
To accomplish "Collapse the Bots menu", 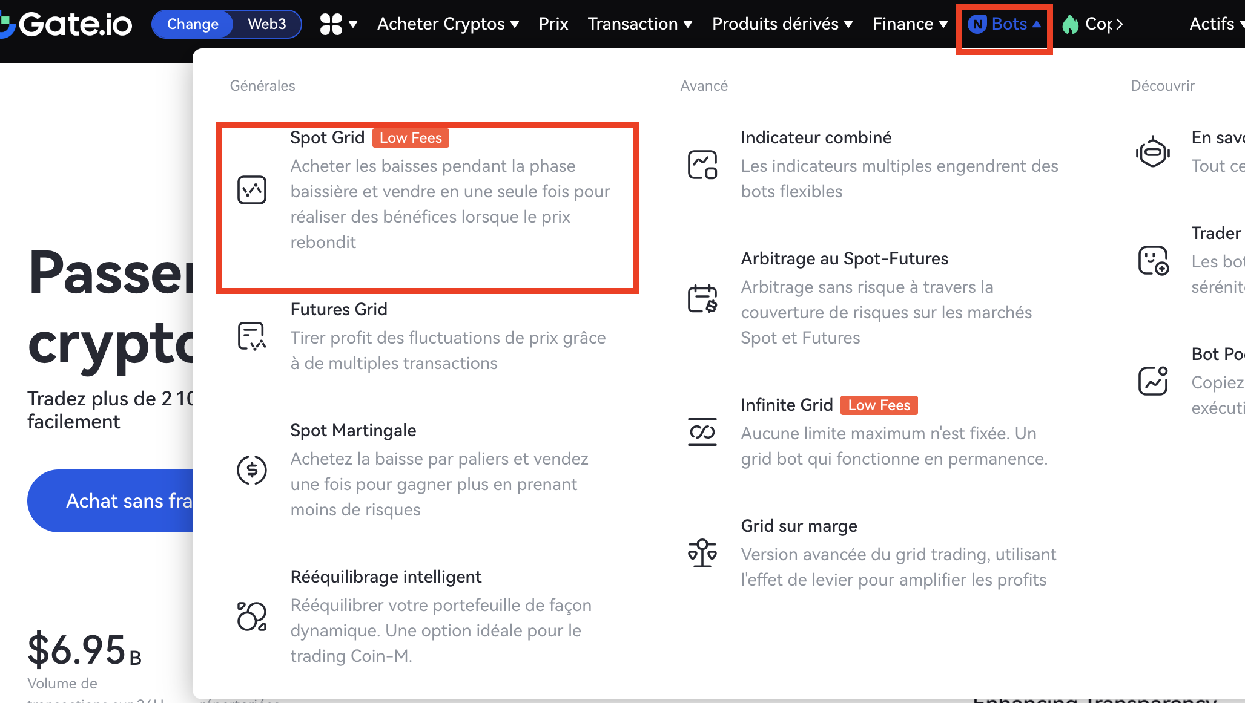I will (x=1005, y=24).
